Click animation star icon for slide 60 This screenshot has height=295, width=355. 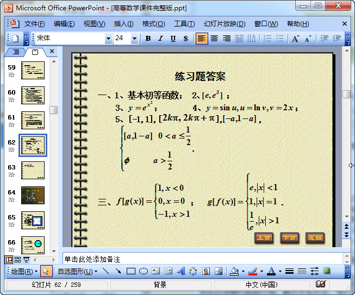coord(11,100)
